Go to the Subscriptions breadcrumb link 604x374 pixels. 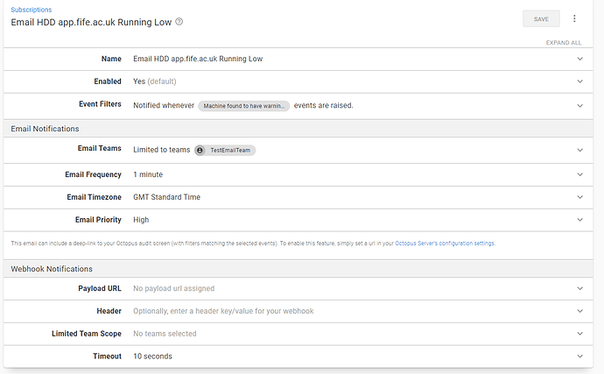(x=31, y=10)
